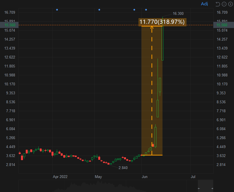Click the 6.084 value on right axis
The width and height of the screenshot is (234, 192).
coord(221,129)
